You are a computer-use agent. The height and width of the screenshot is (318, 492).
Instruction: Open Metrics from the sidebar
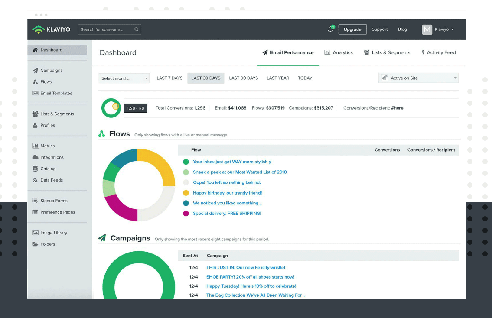pos(47,146)
